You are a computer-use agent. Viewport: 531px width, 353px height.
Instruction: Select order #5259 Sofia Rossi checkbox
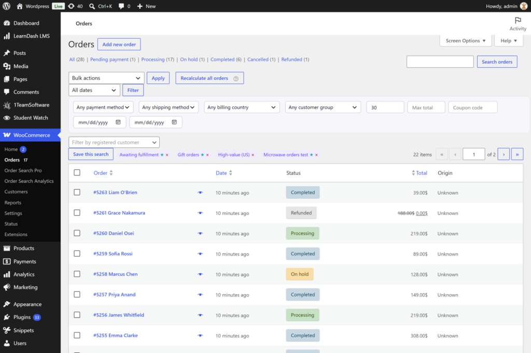(77, 254)
